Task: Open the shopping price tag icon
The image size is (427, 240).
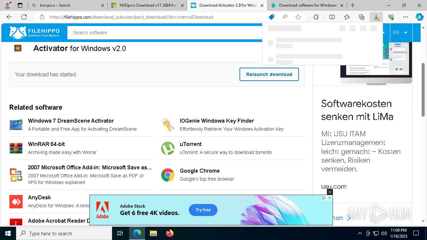Action: point(272,17)
